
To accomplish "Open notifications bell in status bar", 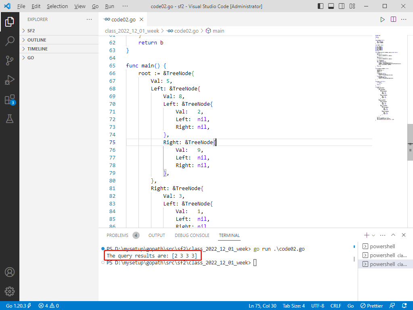I will pyautogui.click(x=404, y=306).
